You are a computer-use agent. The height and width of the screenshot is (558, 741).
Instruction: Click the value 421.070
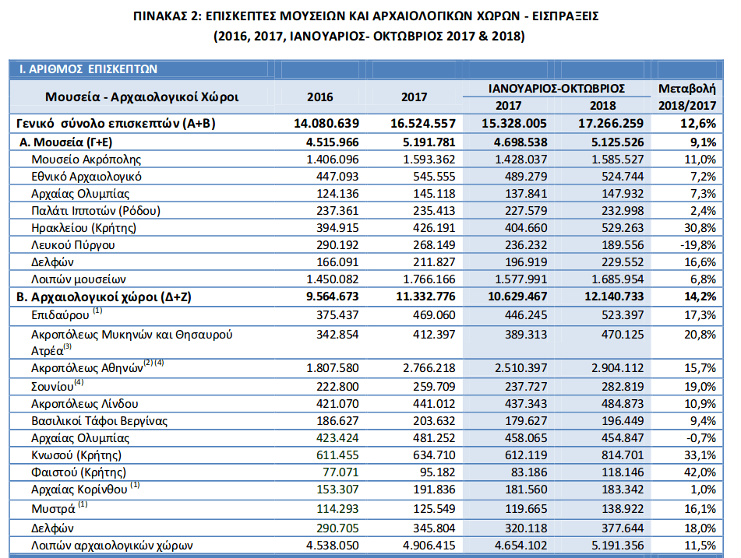337,404
